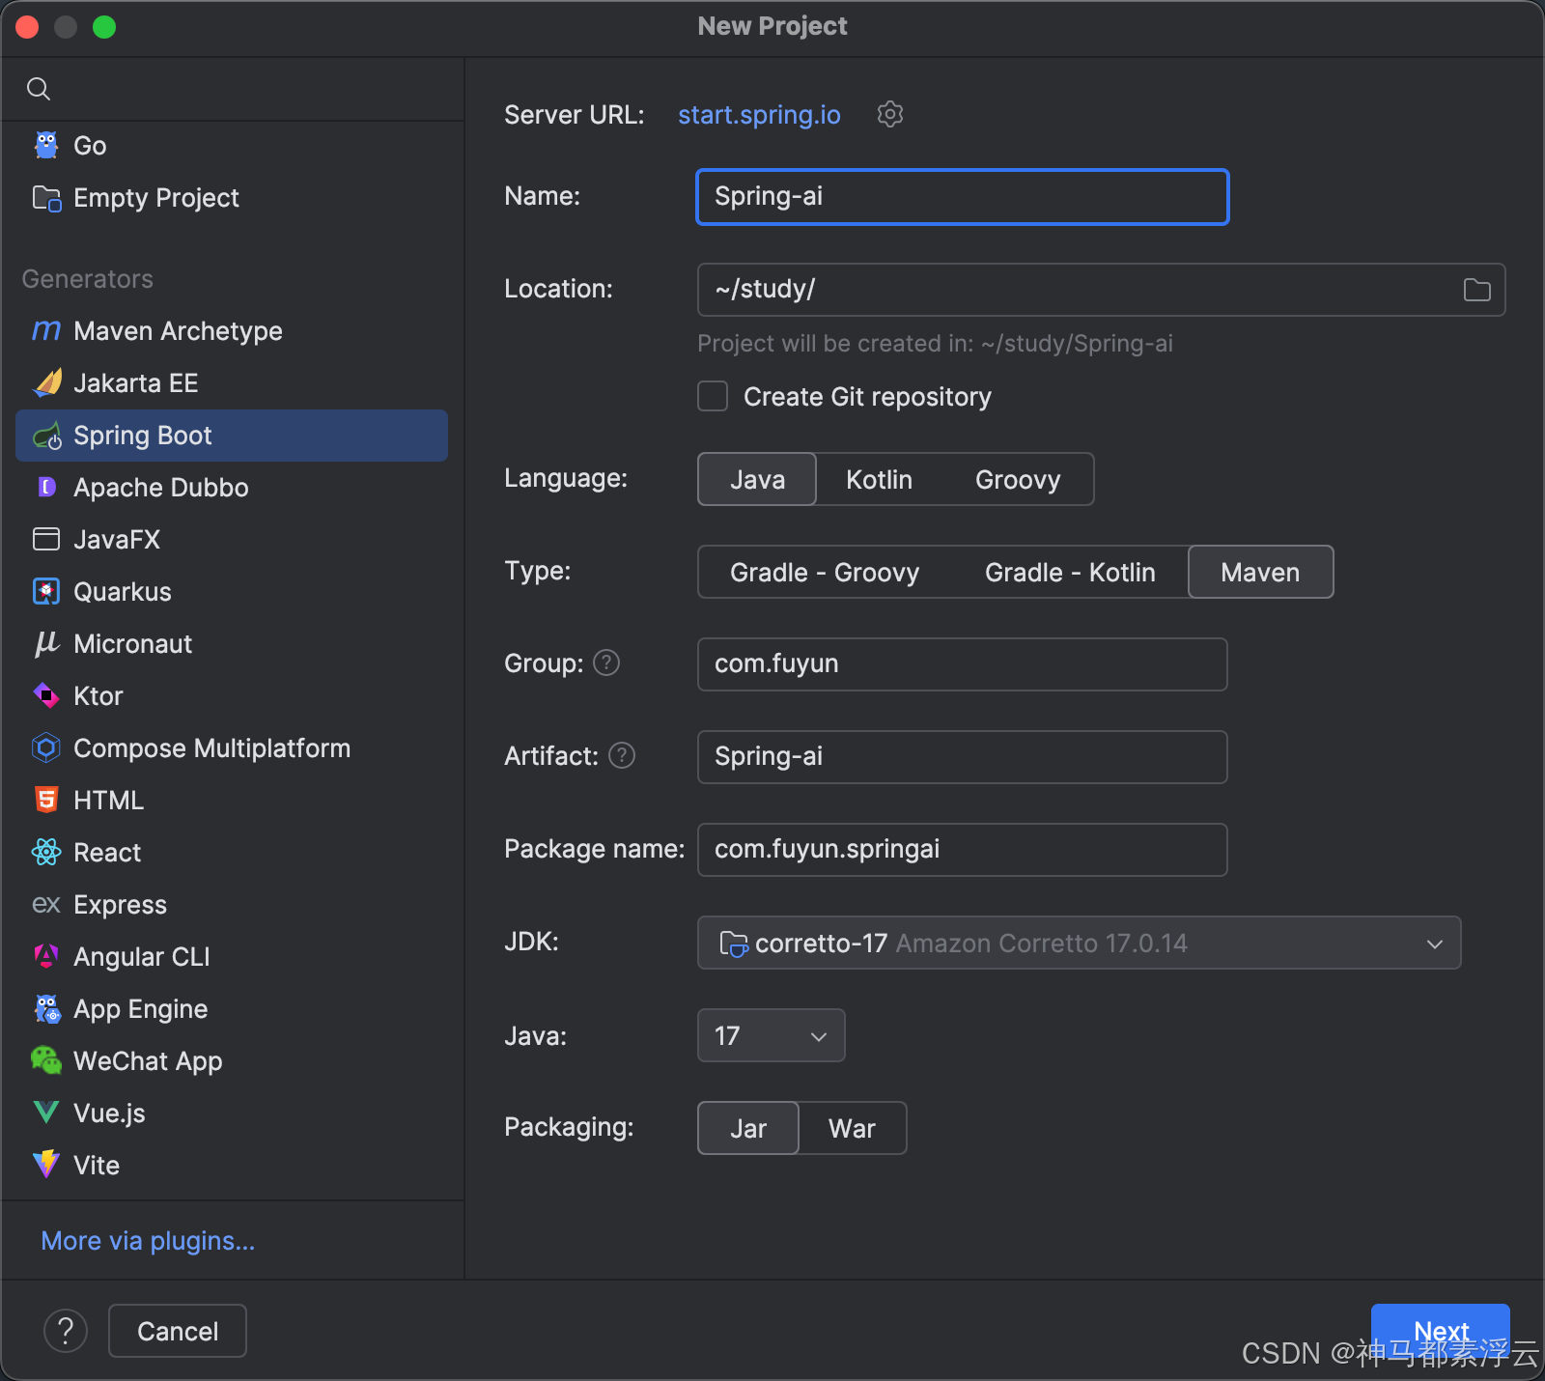Click the App Engine icon
The height and width of the screenshot is (1381, 1545).
(x=46, y=1008)
